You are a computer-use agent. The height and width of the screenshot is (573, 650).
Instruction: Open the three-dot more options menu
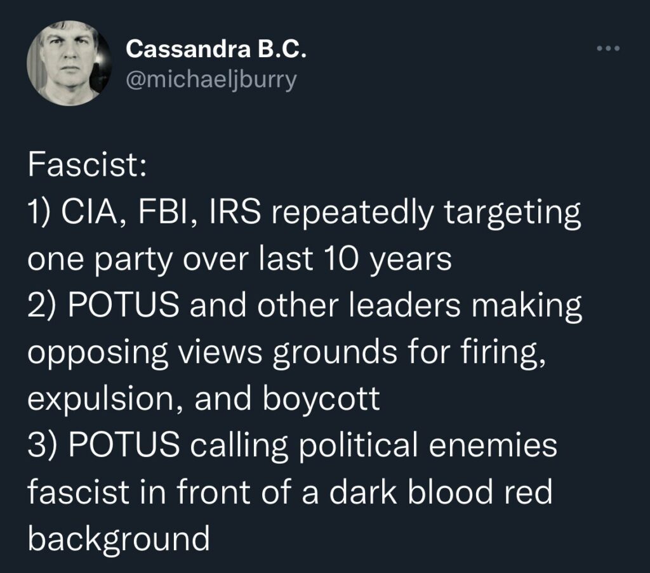[608, 49]
